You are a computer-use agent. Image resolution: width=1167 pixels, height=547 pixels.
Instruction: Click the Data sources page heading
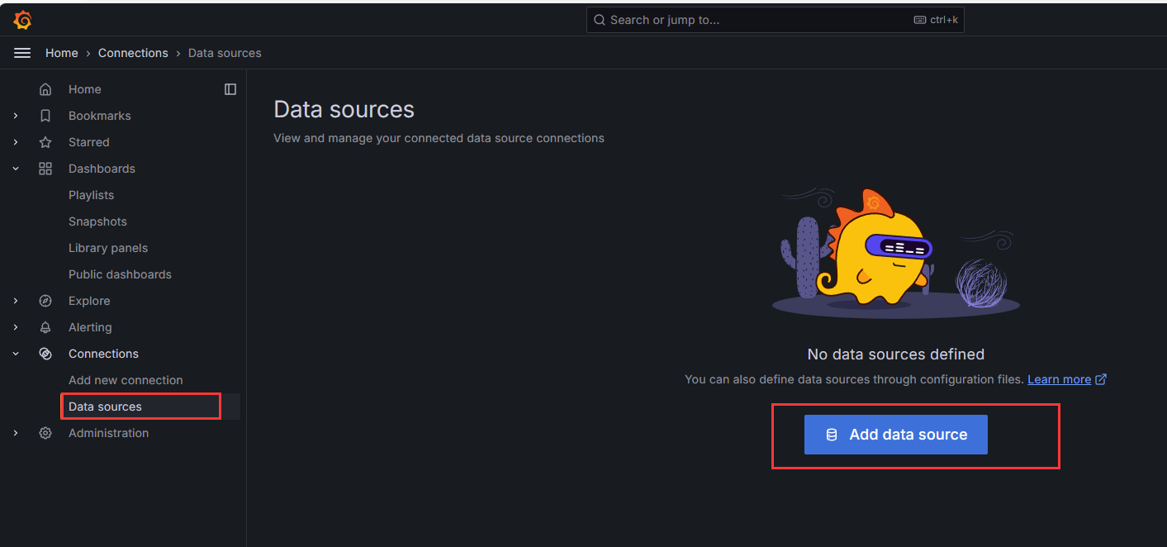click(x=344, y=109)
